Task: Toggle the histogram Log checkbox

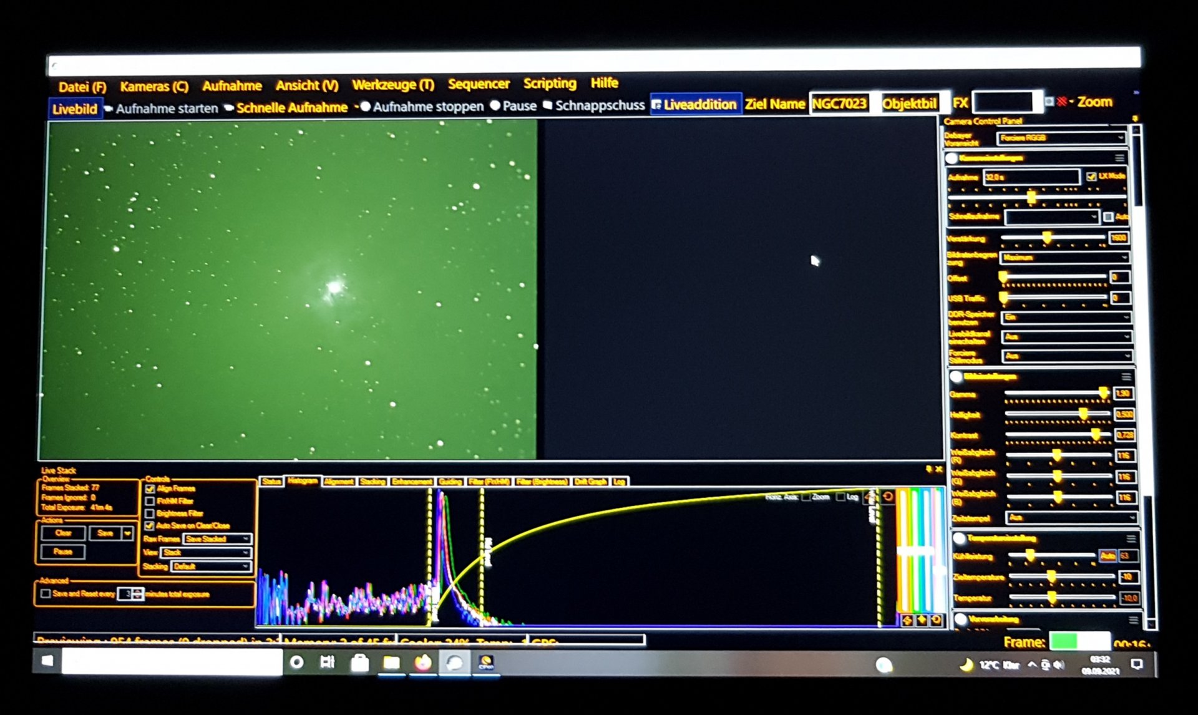Action: coord(840,497)
